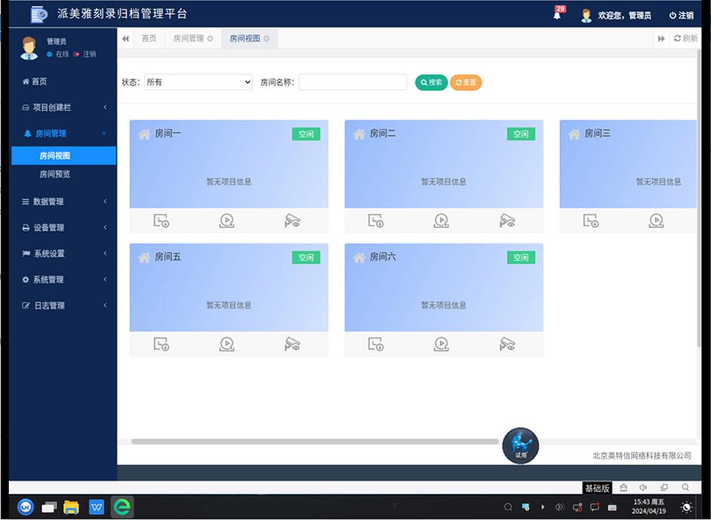Click the playback icon under 房间五
This screenshot has width=711, height=520.
tap(227, 344)
